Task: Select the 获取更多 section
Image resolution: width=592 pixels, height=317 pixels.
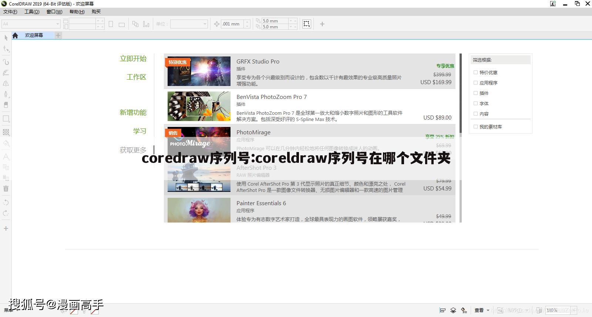Action: (x=133, y=150)
